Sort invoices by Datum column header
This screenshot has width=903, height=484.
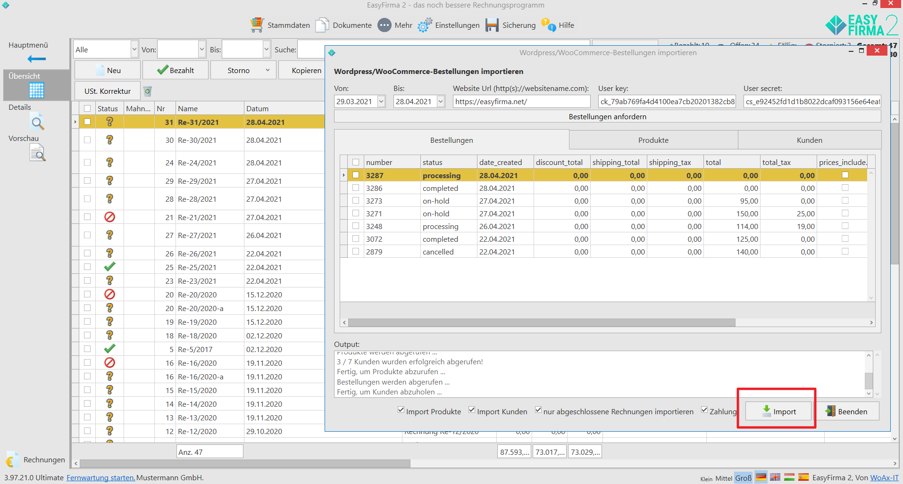click(x=284, y=108)
